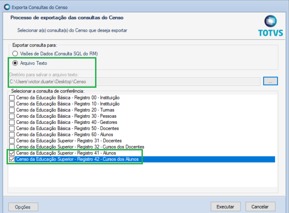The height and width of the screenshot is (213, 289).
Task: Select the Arquivo Texto radio button
Action: [15, 63]
